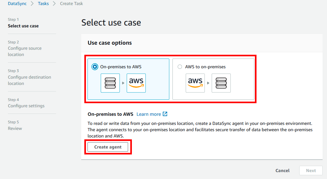Open the Learn more link

tap(149, 114)
